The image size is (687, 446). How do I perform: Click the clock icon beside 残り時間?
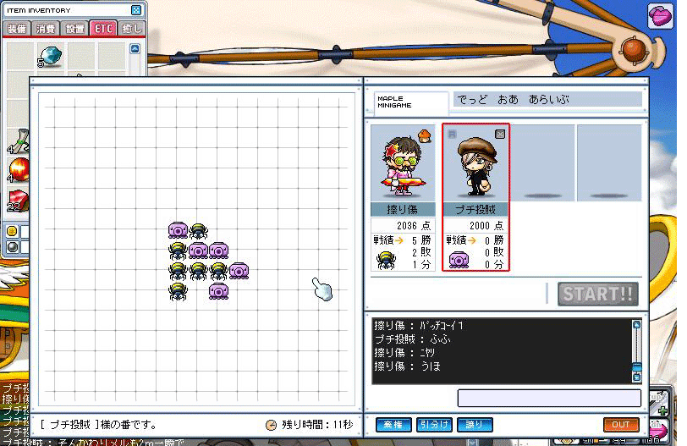[x=272, y=425]
